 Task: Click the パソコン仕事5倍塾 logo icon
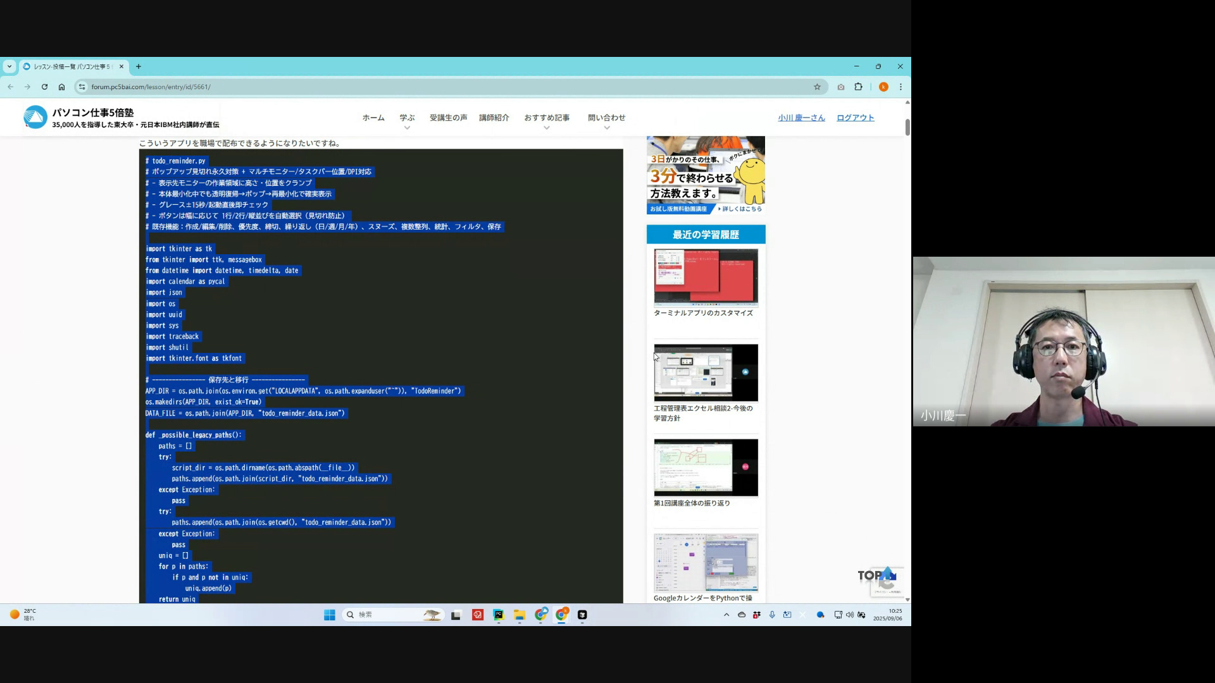coord(35,118)
